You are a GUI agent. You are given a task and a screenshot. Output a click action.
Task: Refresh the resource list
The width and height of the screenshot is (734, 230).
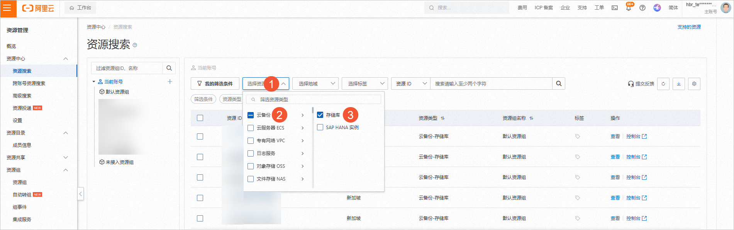(663, 83)
